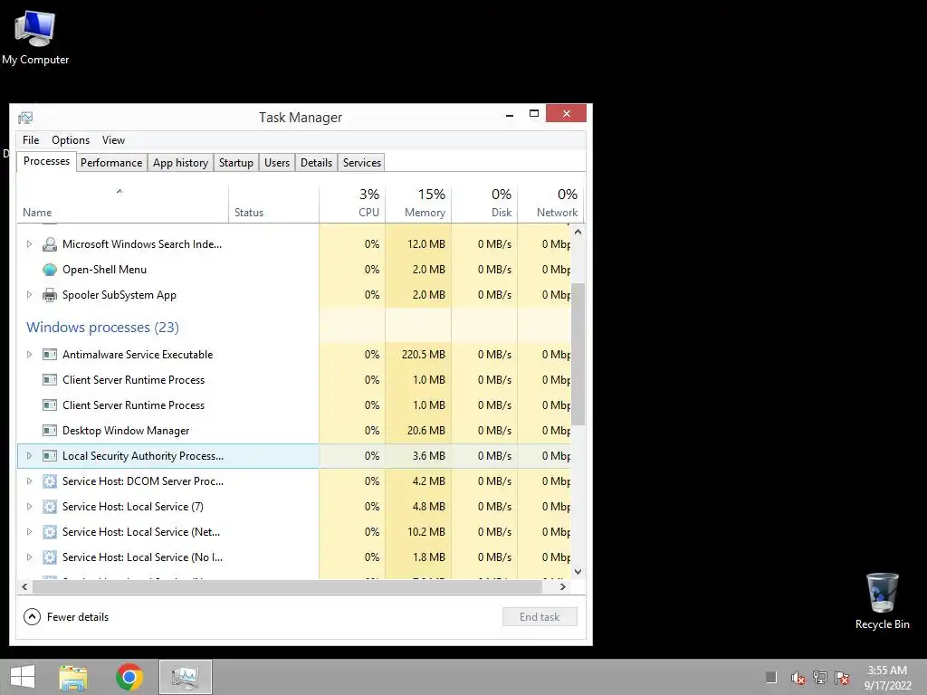Launch Google Chrome from the taskbar

click(129, 677)
